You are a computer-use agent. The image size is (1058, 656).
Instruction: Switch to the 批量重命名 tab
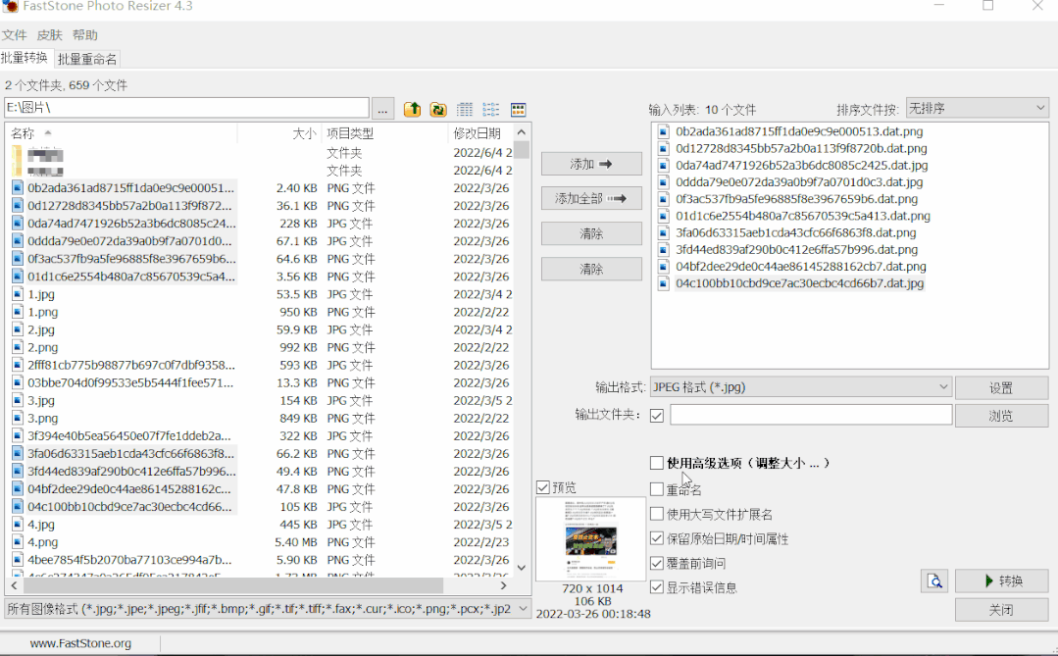coord(87,57)
